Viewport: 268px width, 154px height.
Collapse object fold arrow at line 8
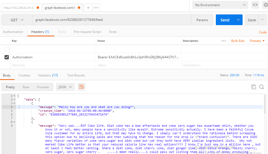coord(14,122)
